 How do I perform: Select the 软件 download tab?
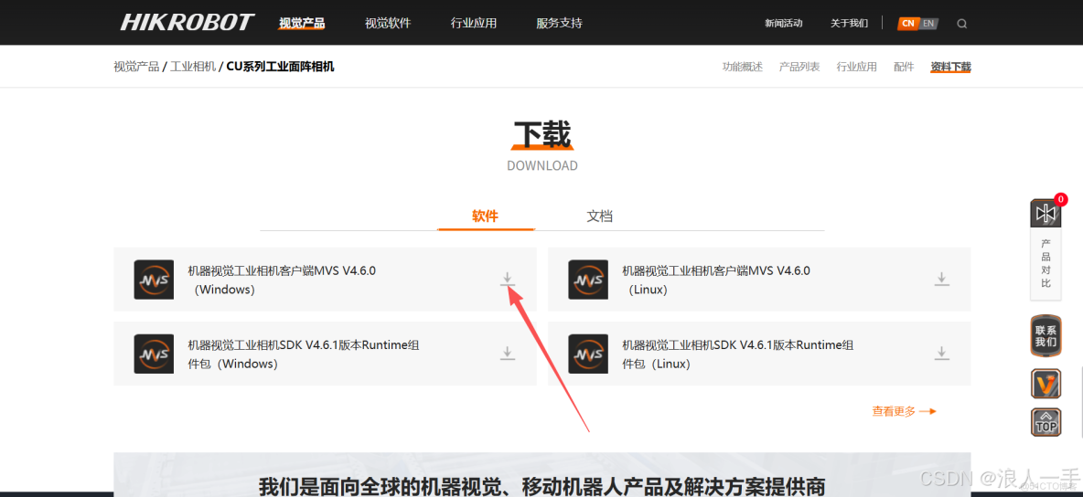coord(486,216)
